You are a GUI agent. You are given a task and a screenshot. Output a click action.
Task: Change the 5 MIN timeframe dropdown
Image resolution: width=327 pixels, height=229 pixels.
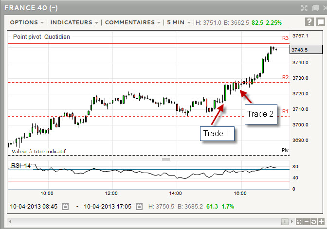[179, 22]
